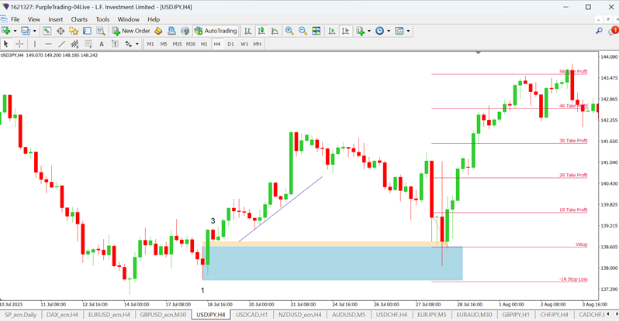Select the text label tool
619x321 pixels.
(x=115, y=44)
